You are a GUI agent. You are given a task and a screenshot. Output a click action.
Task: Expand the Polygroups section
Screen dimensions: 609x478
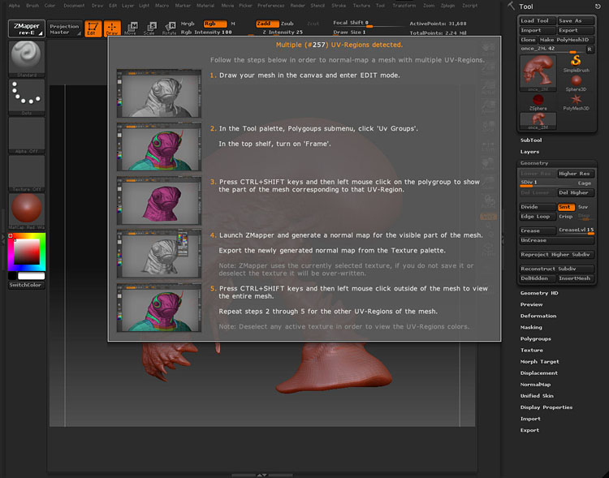[x=535, y=338]
